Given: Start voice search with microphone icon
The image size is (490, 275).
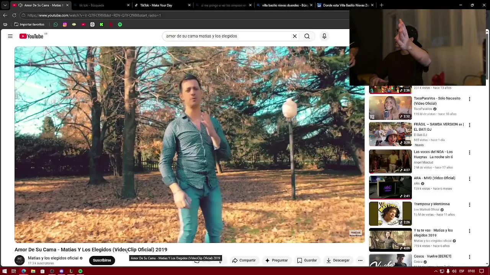Looking at the screenshot, I should tap(324, 36).
